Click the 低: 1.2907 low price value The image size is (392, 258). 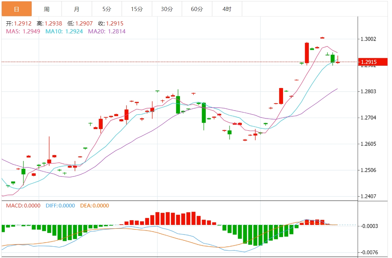pyautogui.click(x=80, y=23)
